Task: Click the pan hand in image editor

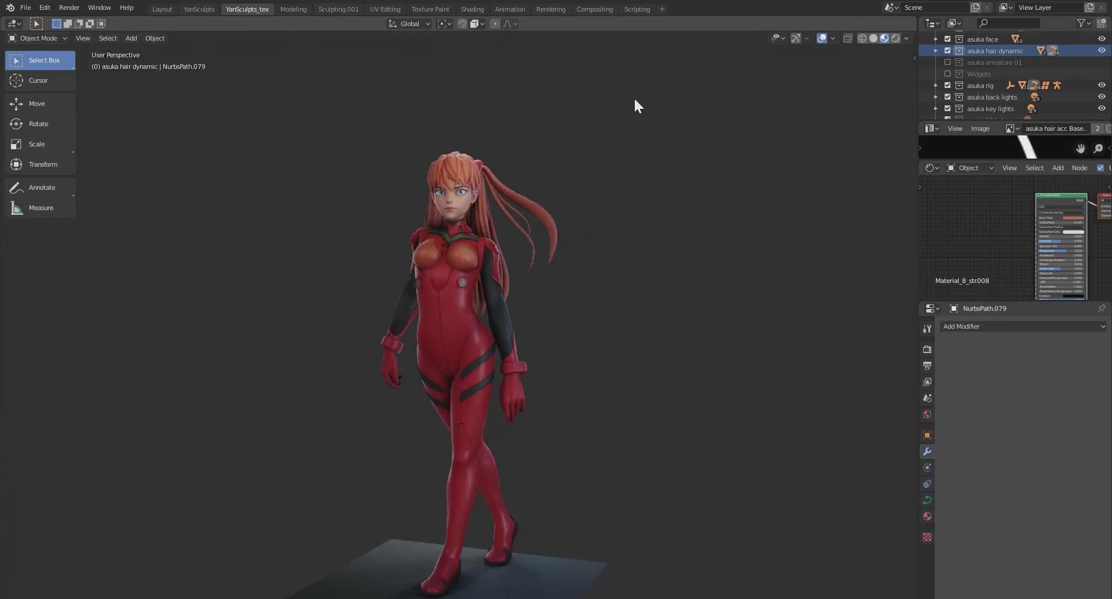Action: coord(1080,149)
